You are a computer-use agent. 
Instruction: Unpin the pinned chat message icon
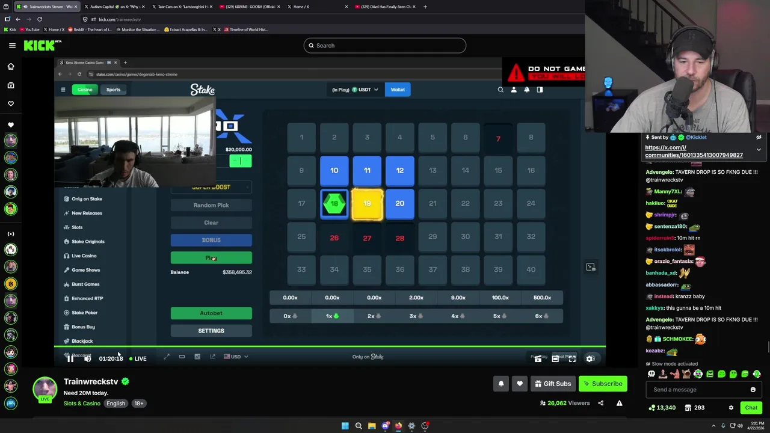[759, 137]
